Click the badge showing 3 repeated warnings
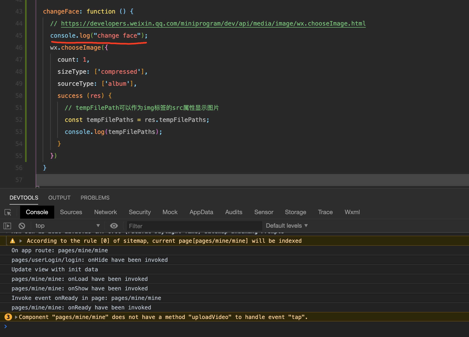Screen dimensions: 469x337 (x=8, y=317)
